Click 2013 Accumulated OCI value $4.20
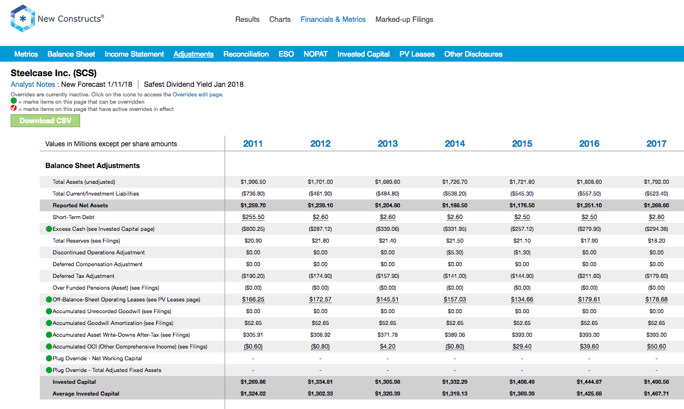684x409 pixels. 388,346
